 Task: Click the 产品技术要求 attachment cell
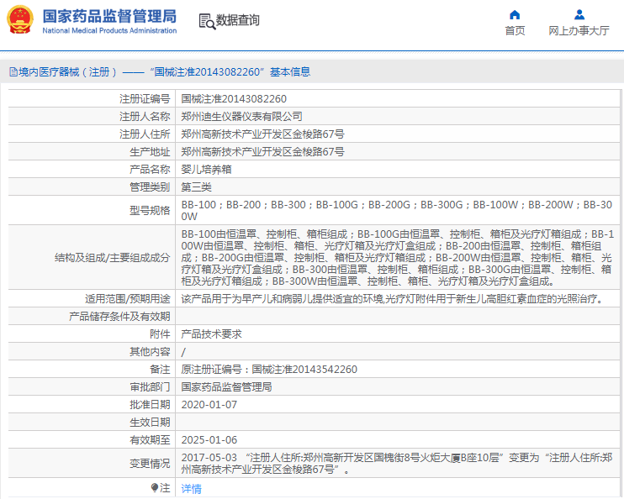pyautogui.click(x=212, y=334)
